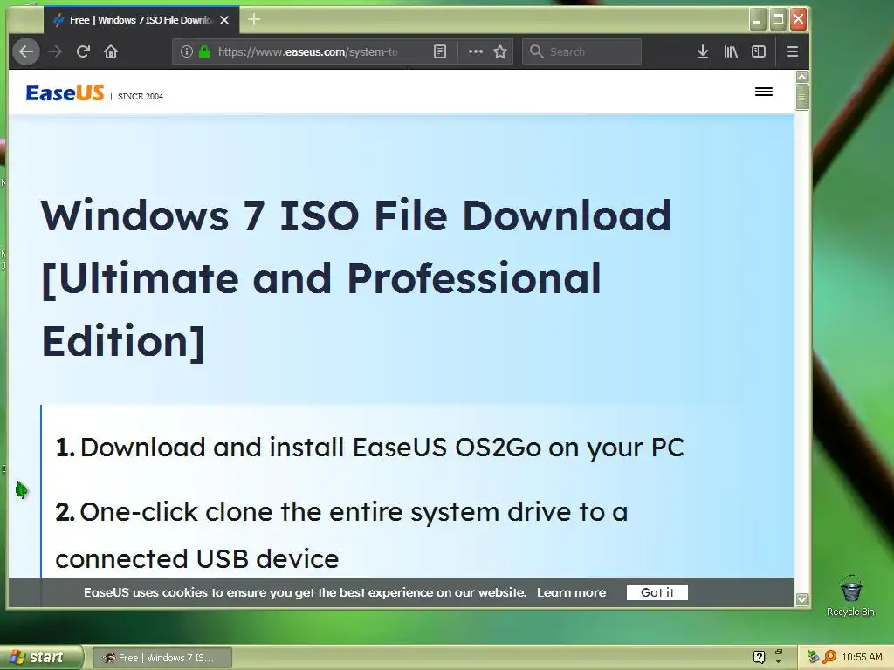Screen dimensions: 894x670
Task: Reload the current page
Action: click(x=83, y=51)
